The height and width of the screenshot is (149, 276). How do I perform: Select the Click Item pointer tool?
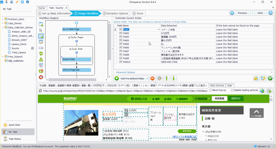[41, 30]
